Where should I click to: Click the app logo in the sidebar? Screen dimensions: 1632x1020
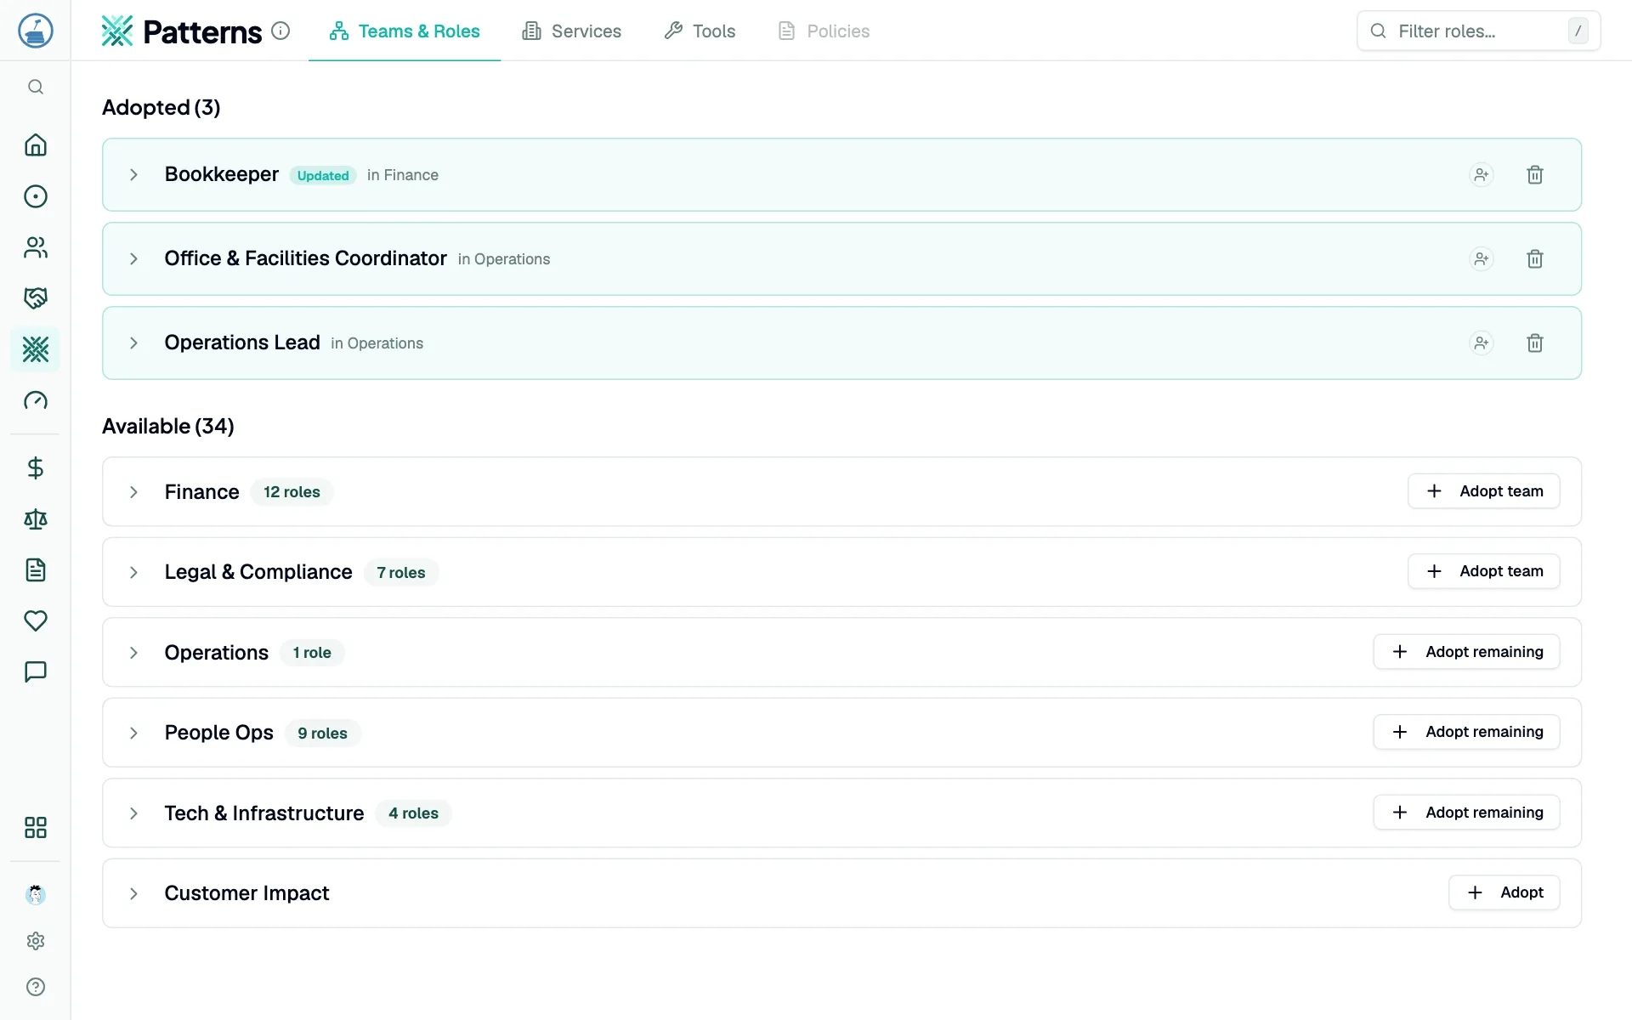pyautogui.click(x=36, y=31)
